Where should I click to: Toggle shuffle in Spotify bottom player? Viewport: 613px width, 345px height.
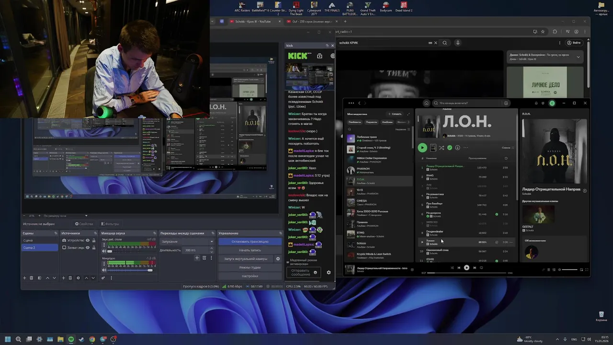point(452,268)
